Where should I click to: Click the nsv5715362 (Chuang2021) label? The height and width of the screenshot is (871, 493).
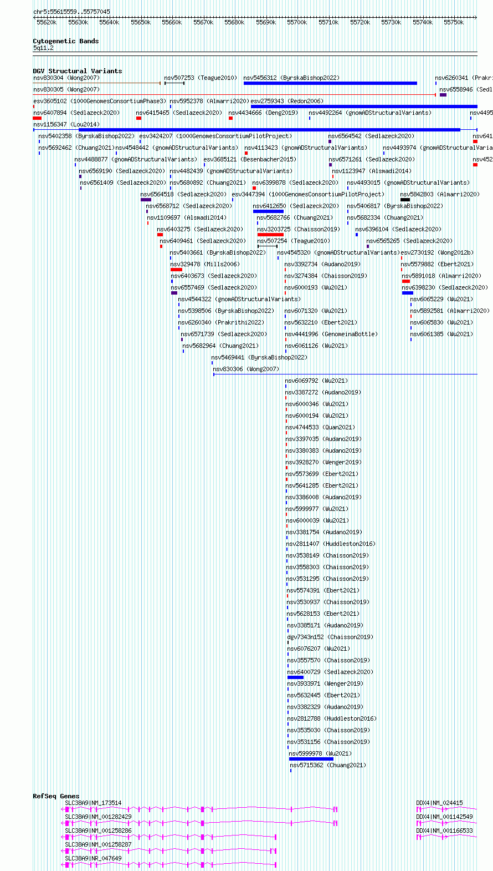(328, 765)
